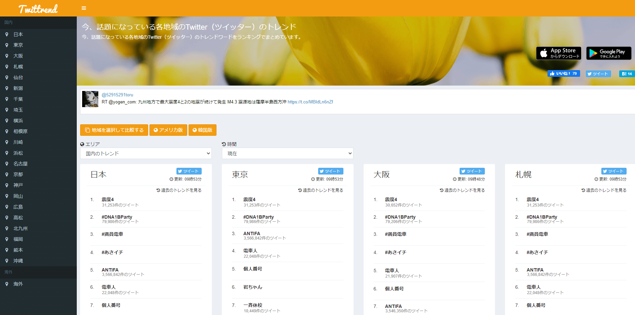Click the location pin icon beside 沖縄

pyautogui.click(x=7, y=260)
